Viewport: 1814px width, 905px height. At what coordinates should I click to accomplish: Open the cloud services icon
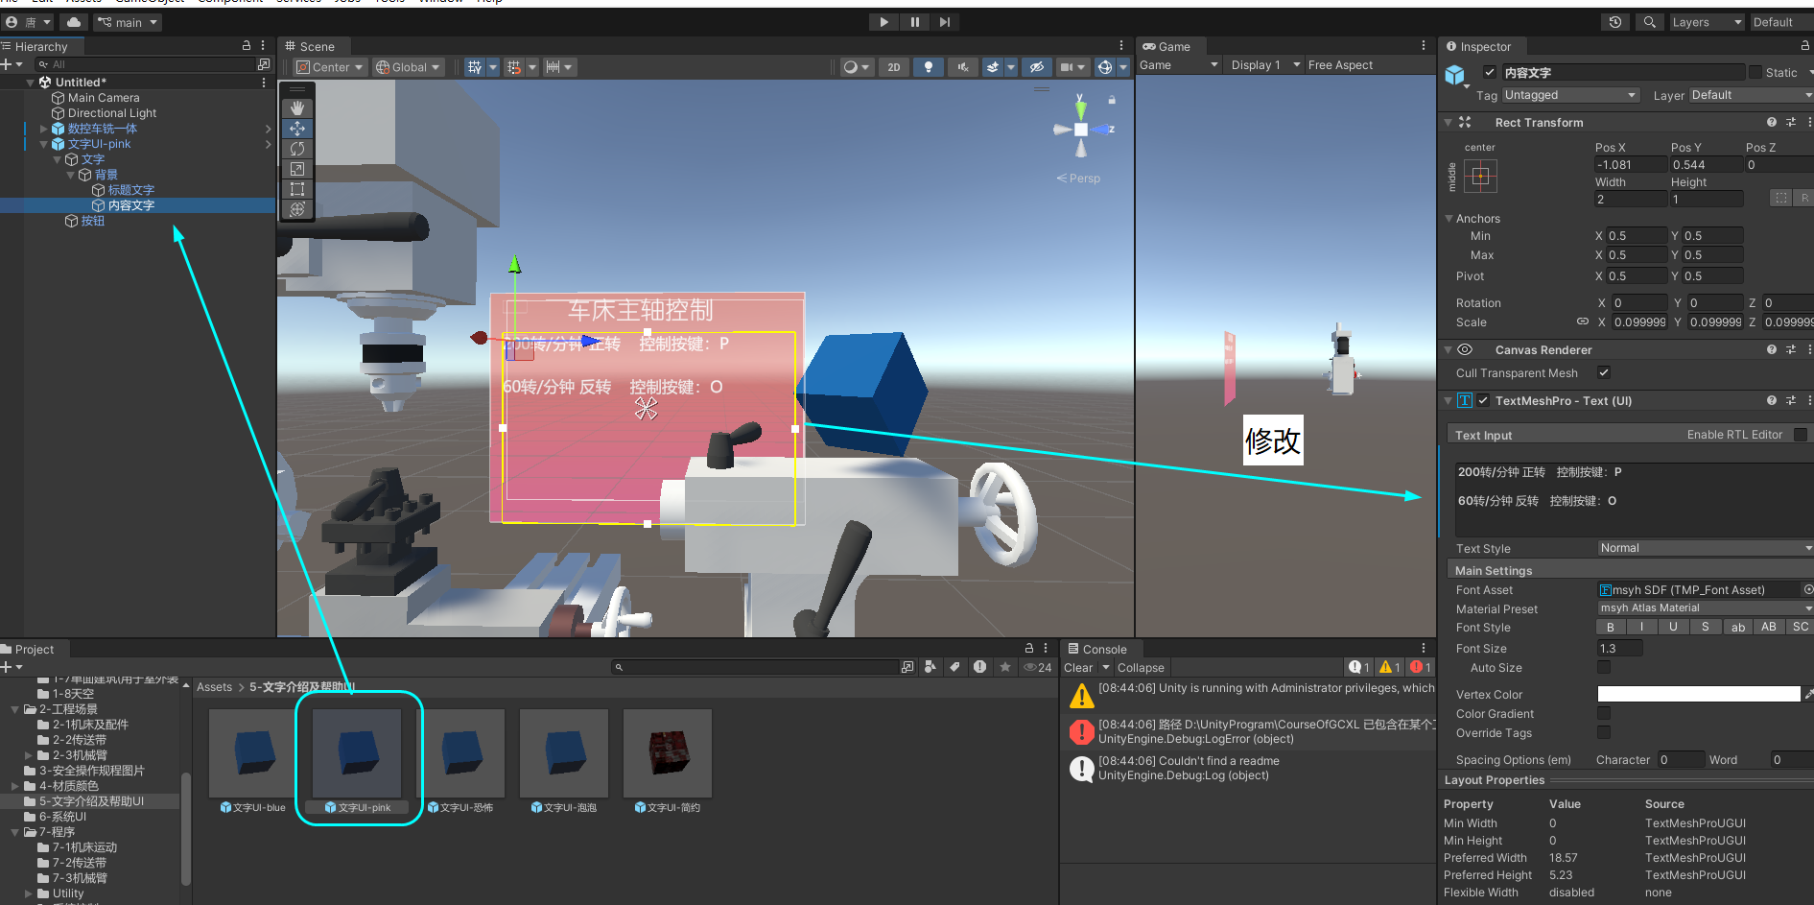(x=74, y=22)
